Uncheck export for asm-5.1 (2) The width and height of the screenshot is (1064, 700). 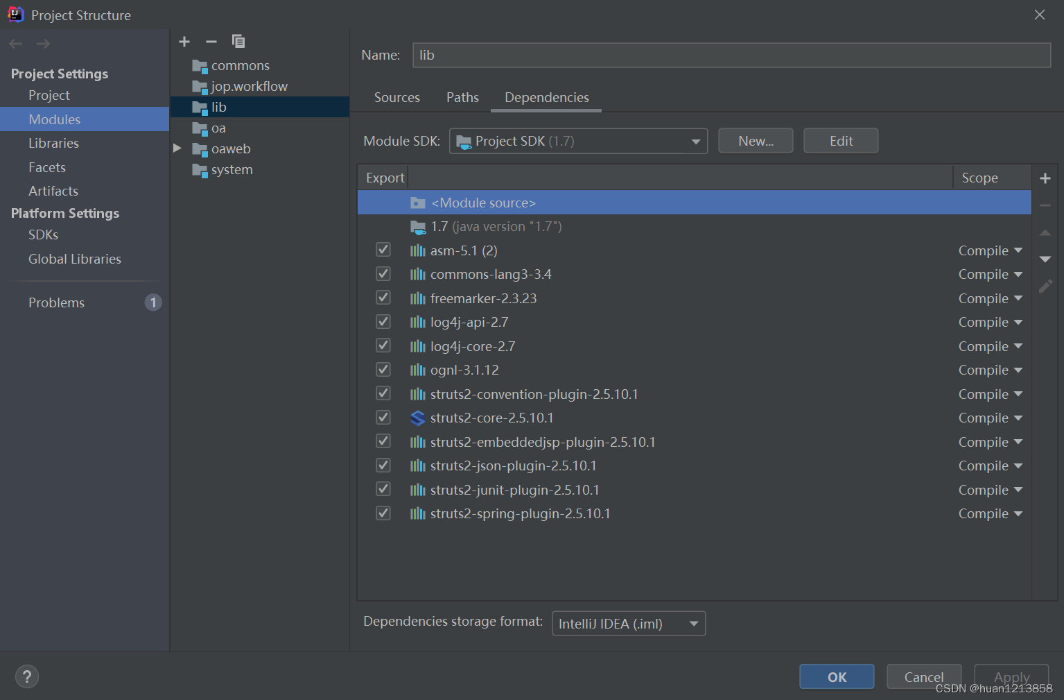click(x=383, y=249)
